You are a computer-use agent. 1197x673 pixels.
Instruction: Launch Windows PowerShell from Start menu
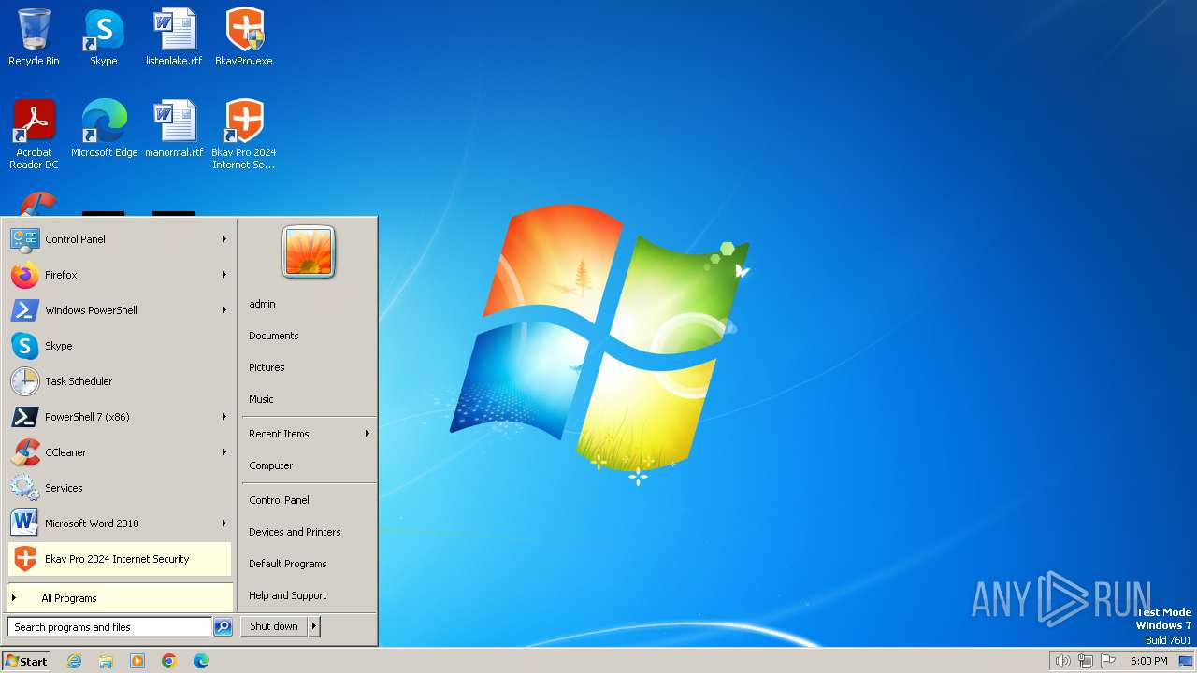pyautogui.click(x=120, y=310)
